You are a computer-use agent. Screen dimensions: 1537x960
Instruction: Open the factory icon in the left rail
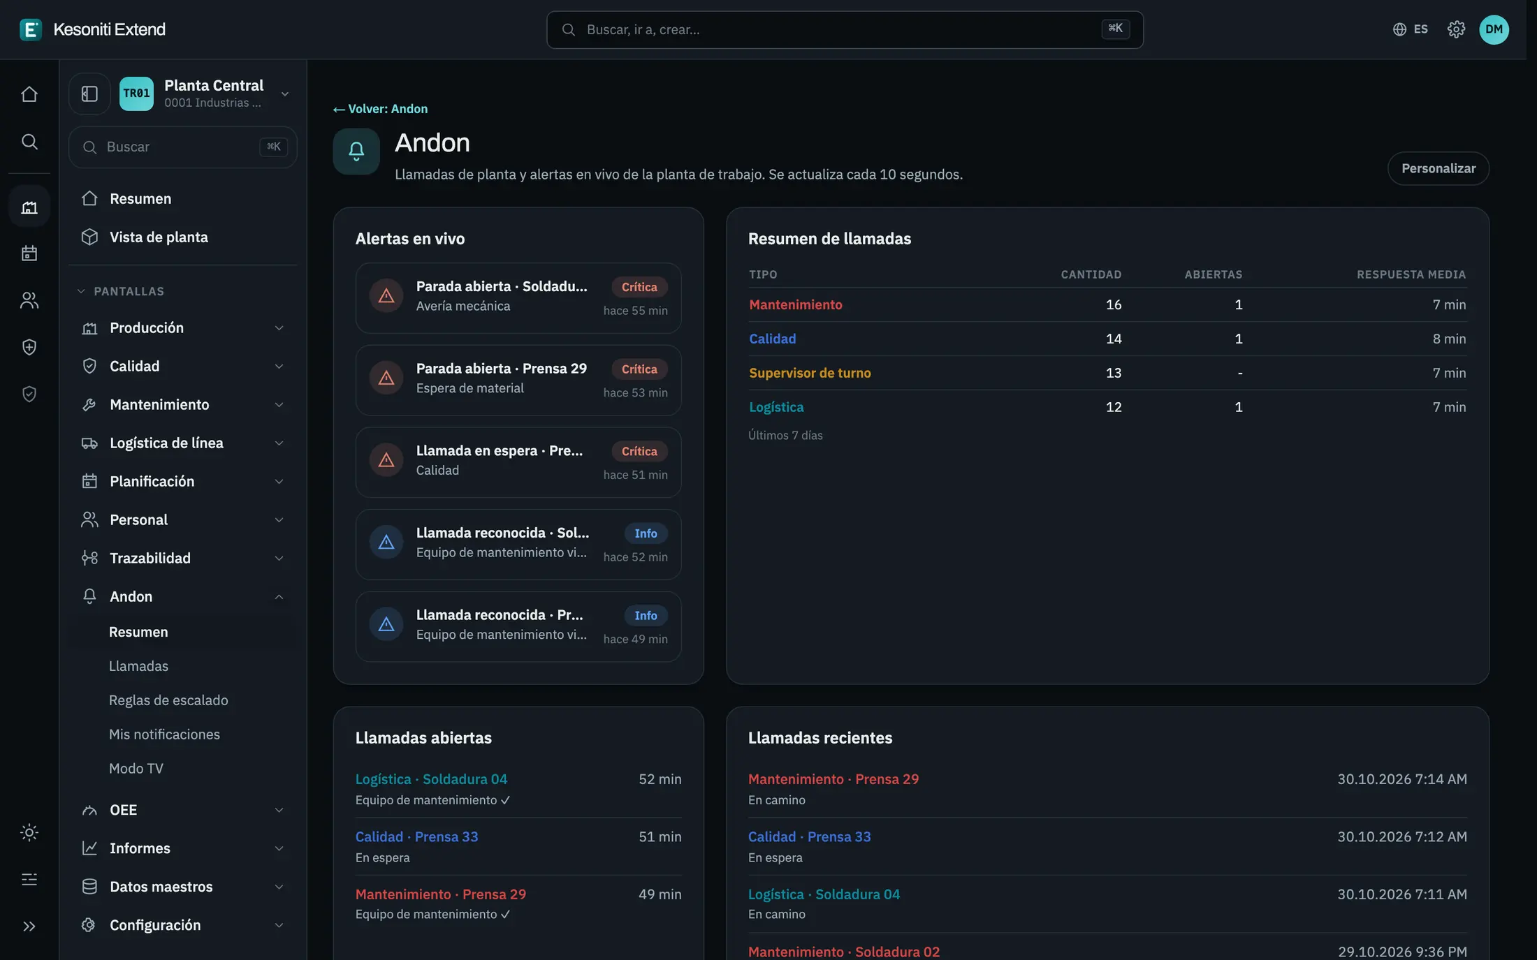[x=29, y=207]
